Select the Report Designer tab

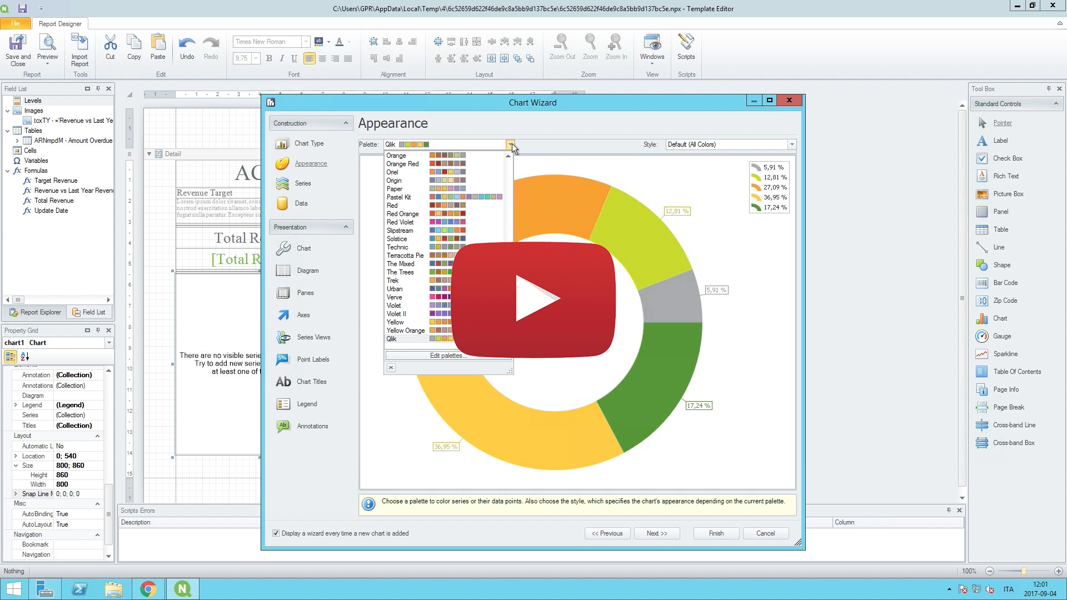[60, 24]
